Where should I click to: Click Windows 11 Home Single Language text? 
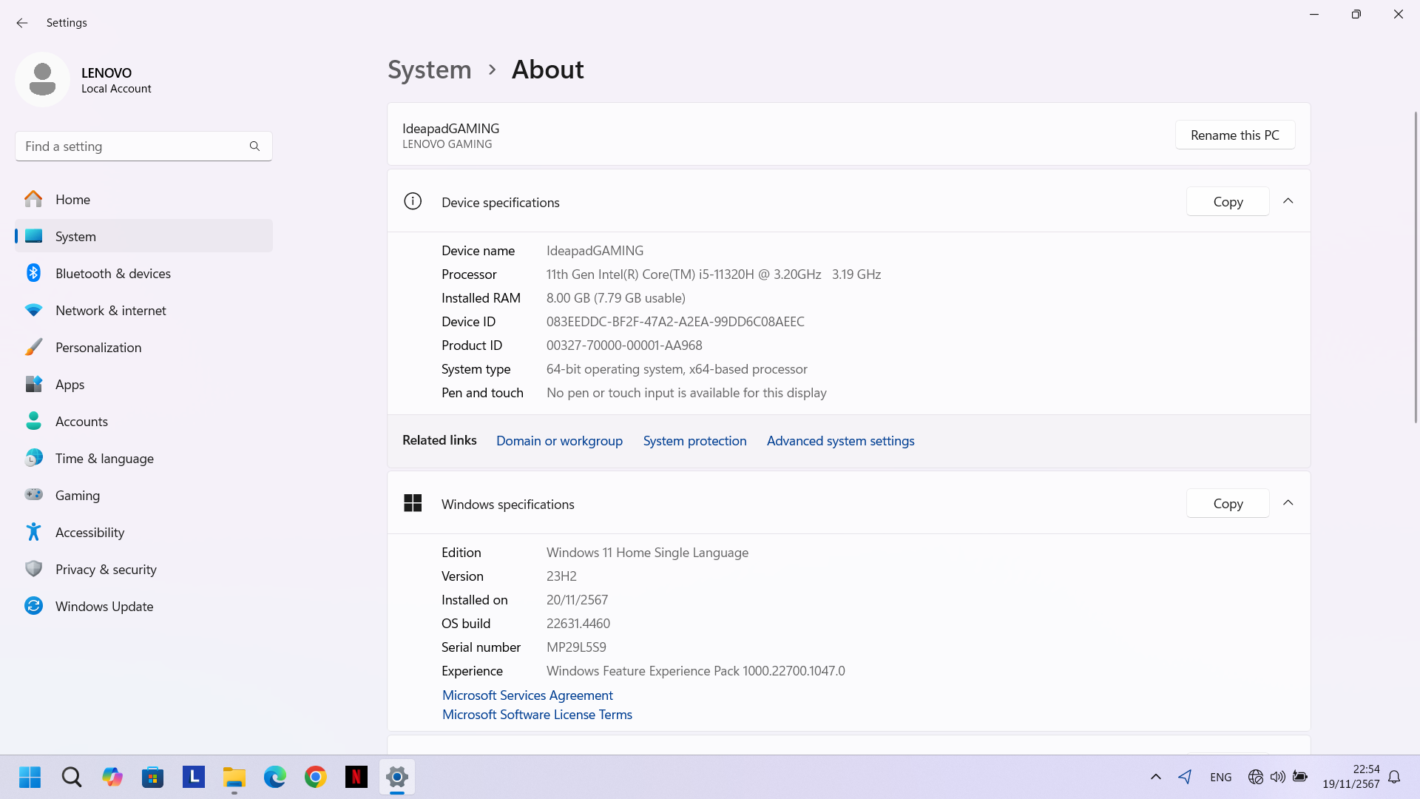coord(647,553)
